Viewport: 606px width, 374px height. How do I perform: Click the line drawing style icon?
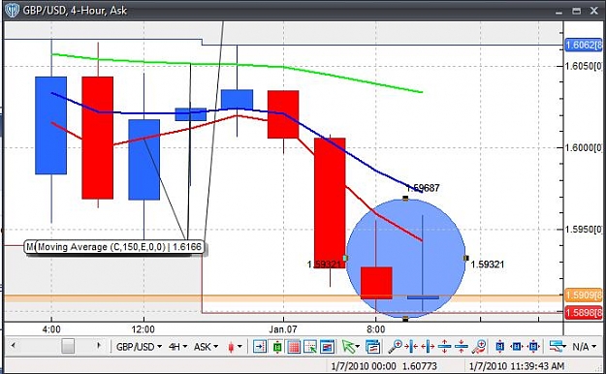558,347
